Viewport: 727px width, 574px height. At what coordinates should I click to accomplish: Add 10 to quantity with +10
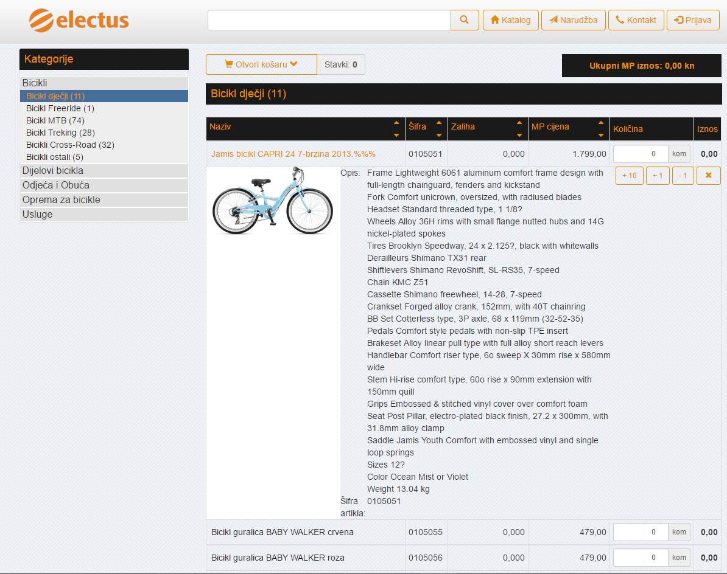pos(629,176)
